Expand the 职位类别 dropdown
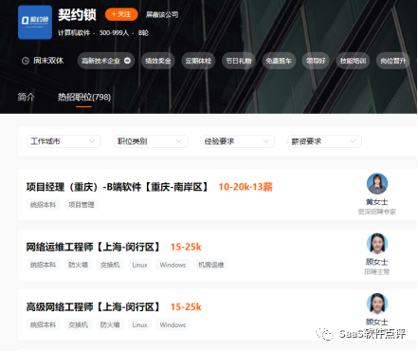This screenshot has width=418, height=352. pyautogui.click(x=151, y=141)
